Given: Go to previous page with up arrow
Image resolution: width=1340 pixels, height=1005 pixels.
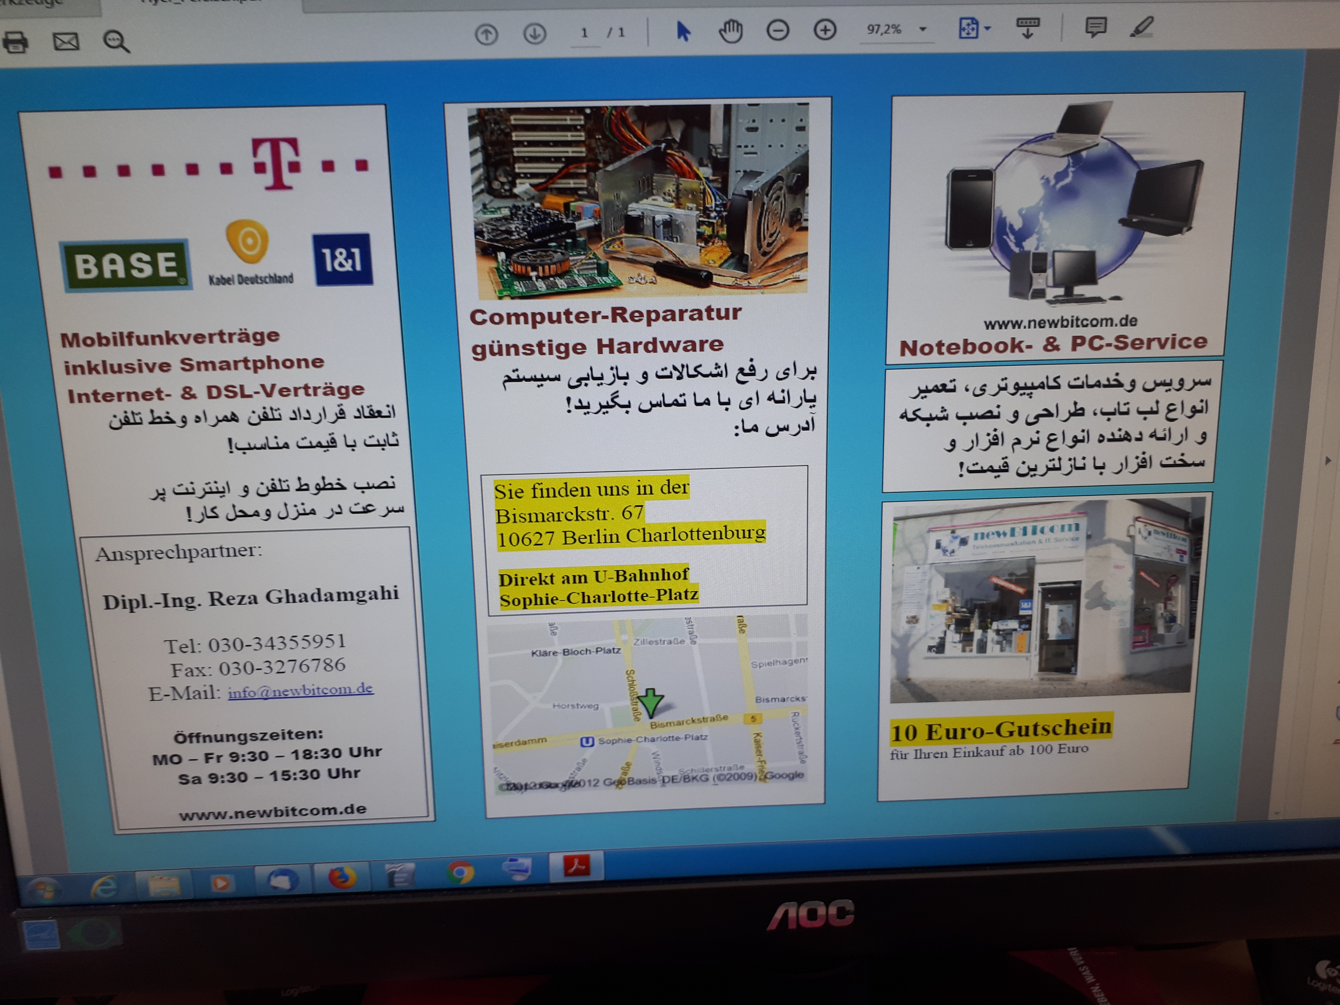Looking at the screenshot, I should (486, 35).
